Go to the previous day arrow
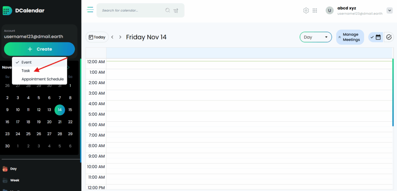The image size is (397, 191). pos(112,37)
